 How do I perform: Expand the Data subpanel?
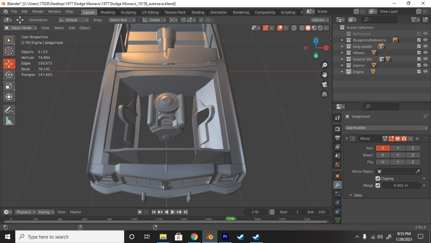351,195
